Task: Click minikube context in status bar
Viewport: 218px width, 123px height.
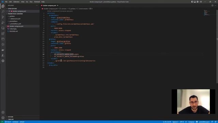Action: pyautogui.click(x=15, y=122)
